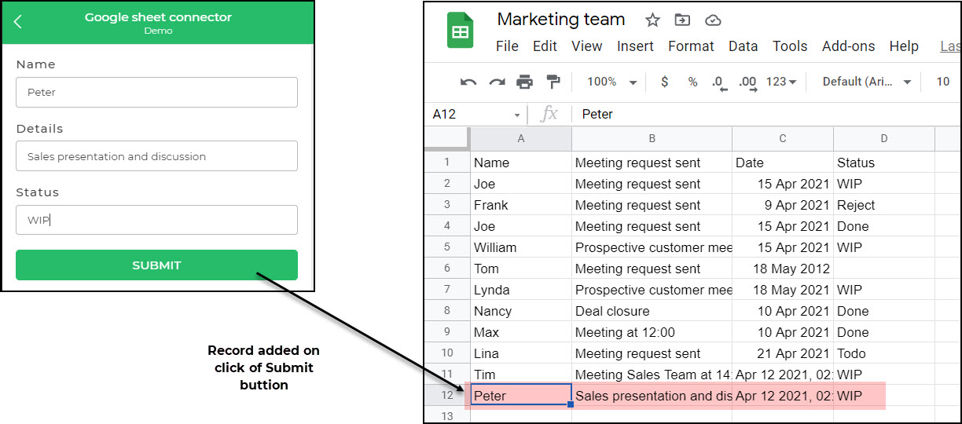This screenshot has width=962, height=424.
Task: Open the font size 10 selector
Action: [943, 82]
